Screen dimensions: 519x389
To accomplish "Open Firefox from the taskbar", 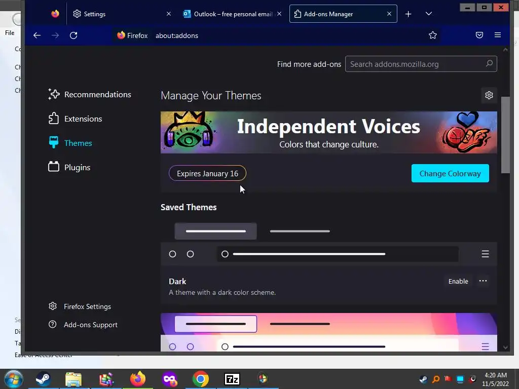I will click(138, 379).
